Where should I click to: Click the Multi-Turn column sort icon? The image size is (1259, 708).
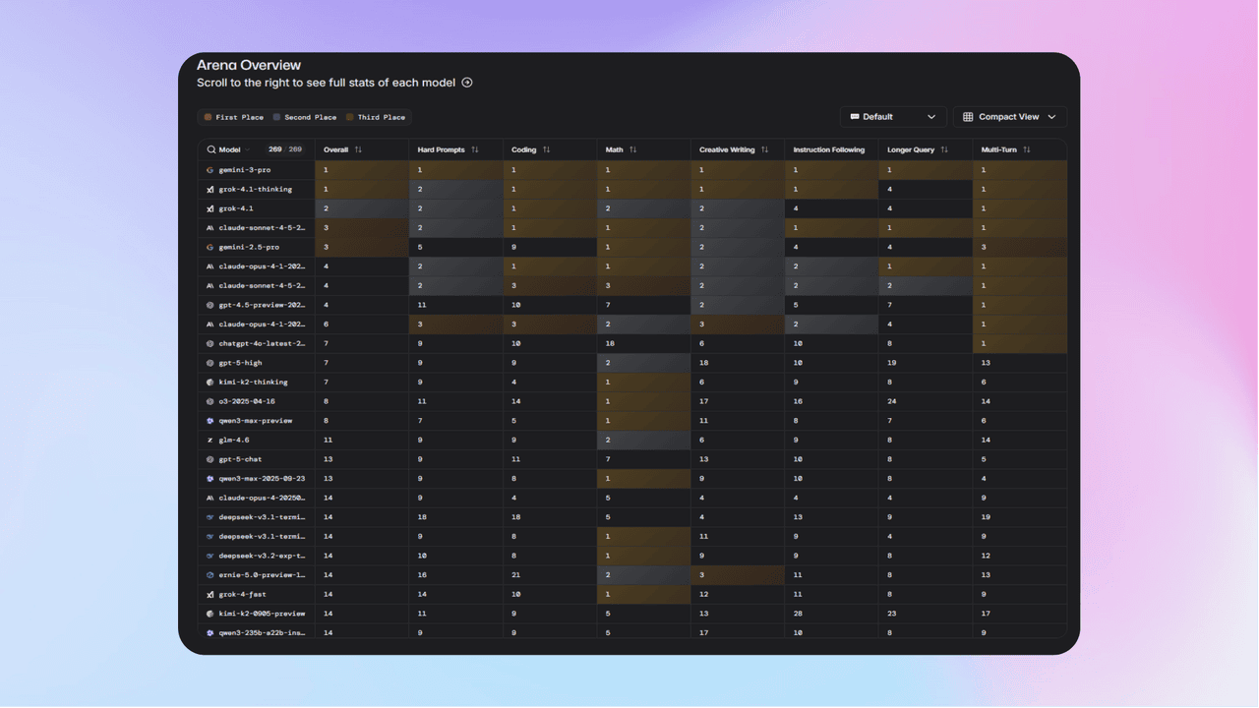pyautogui.click(x=1026, y=149)
